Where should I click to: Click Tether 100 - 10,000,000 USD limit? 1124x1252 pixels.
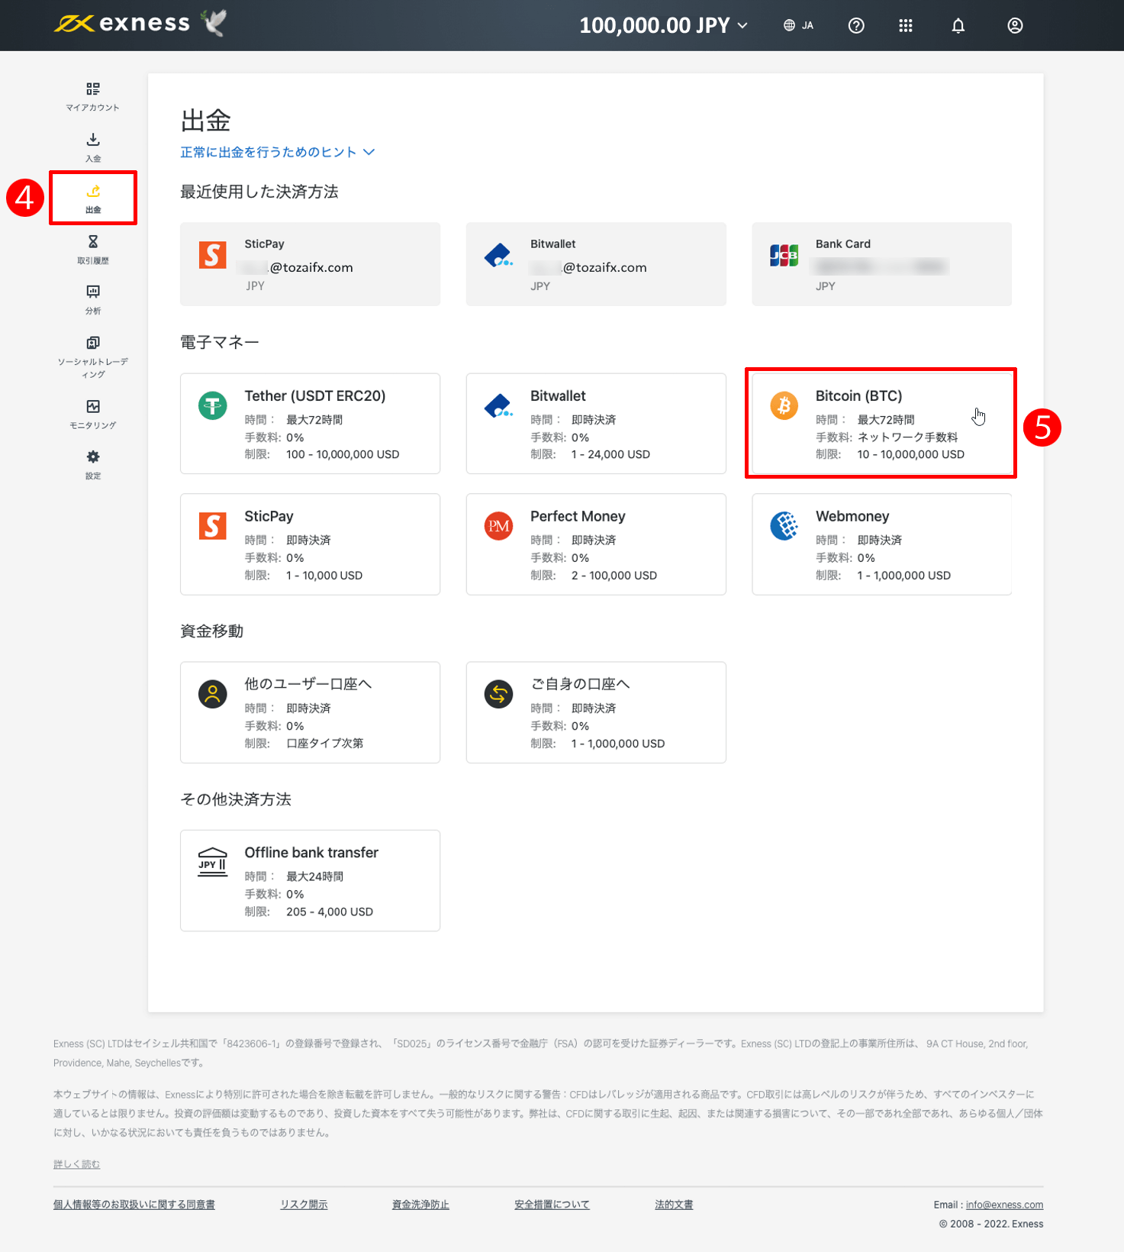point(343,454)
